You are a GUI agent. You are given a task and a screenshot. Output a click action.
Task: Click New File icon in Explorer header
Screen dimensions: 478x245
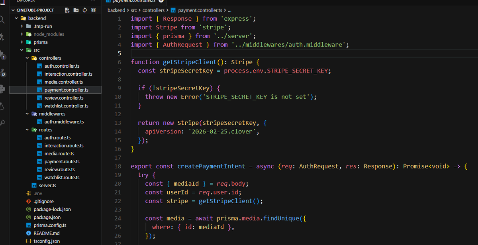click(67, 10)
